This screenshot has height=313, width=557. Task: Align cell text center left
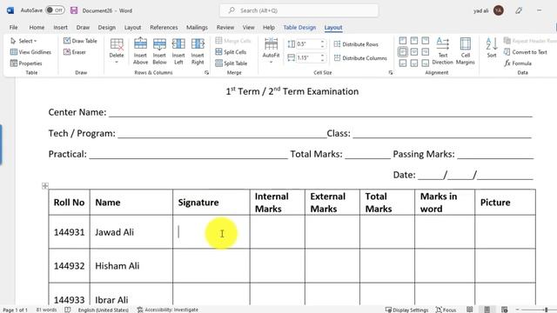coord(402,52)
